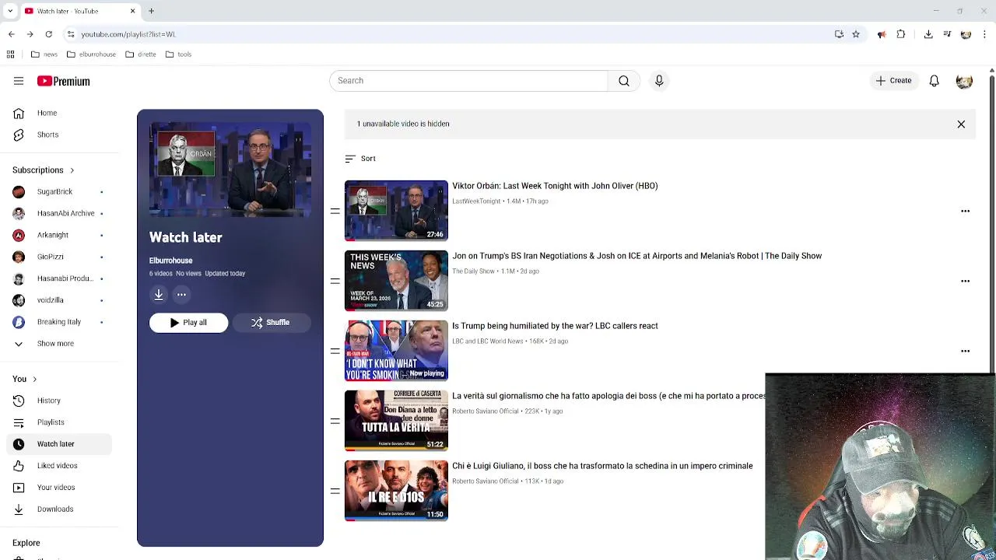Open the tab search dropdown arrow

[x=10, y=11]
